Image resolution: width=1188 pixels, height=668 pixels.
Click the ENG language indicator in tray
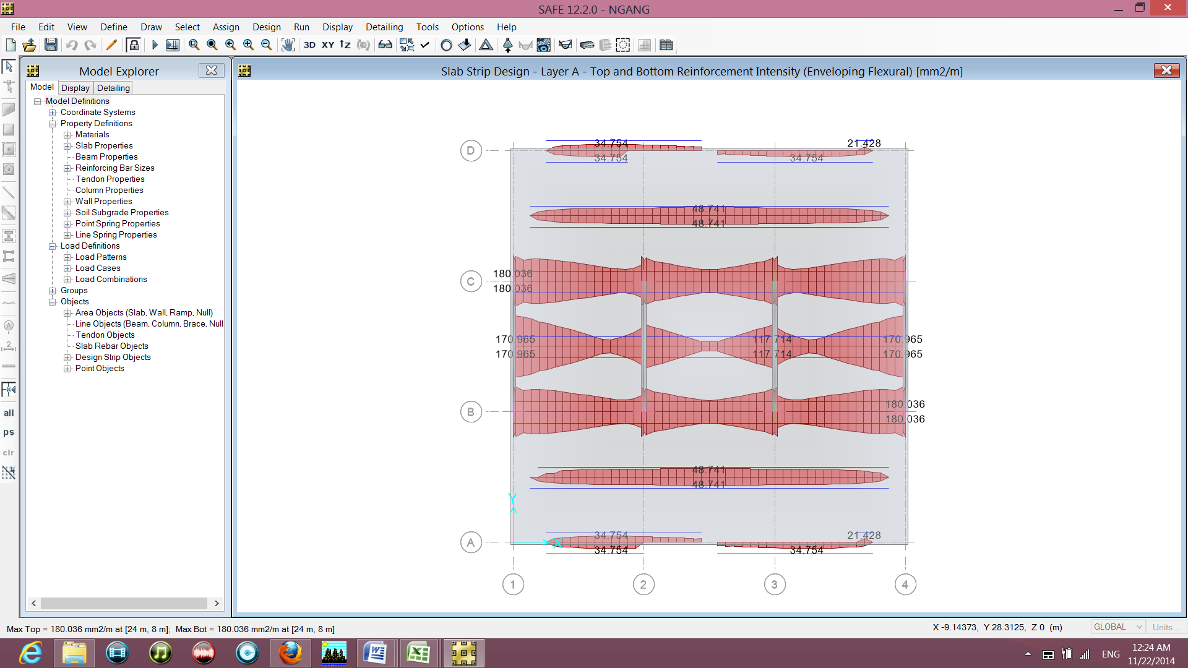[1111, 654]
